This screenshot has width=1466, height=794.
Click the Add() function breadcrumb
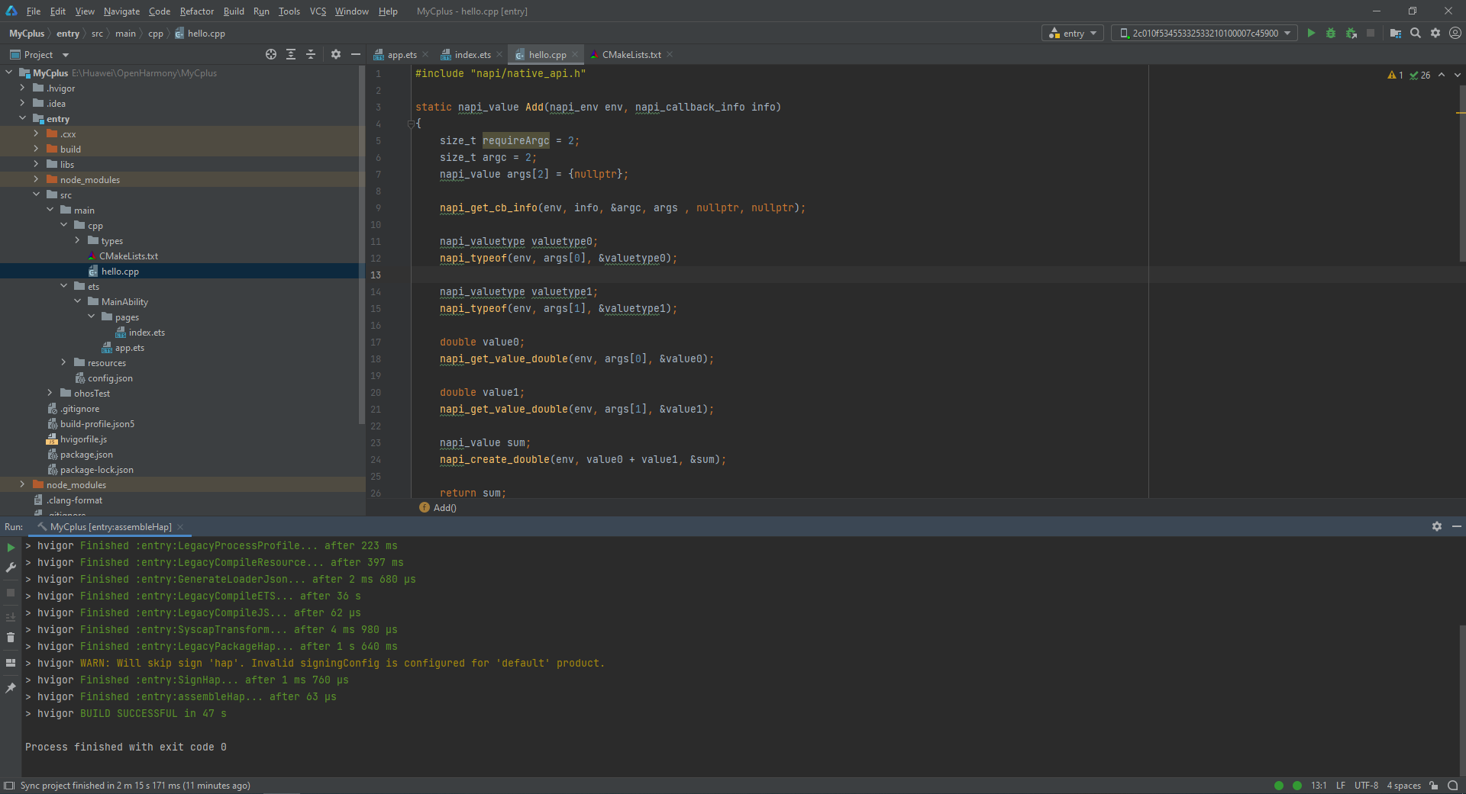point(438,508)
